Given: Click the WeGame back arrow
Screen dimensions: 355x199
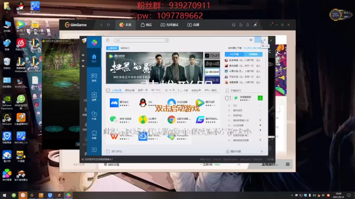Looking at the screenshot, I should click(101, 25).
